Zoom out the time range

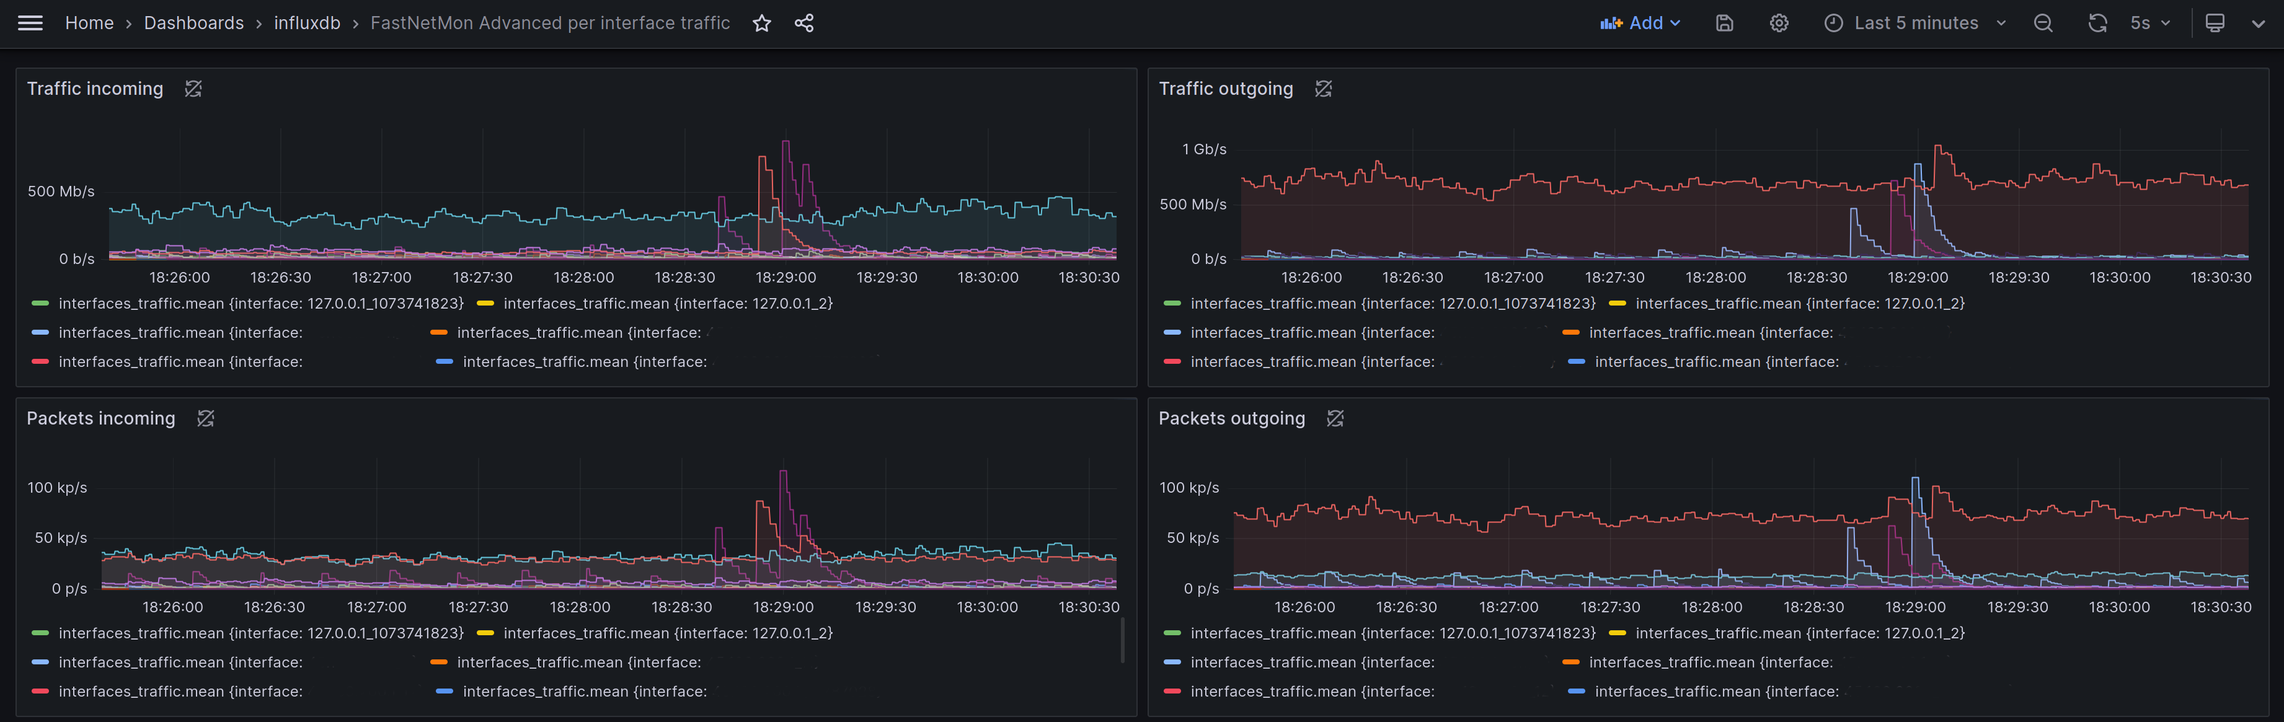pos(2043,23)
